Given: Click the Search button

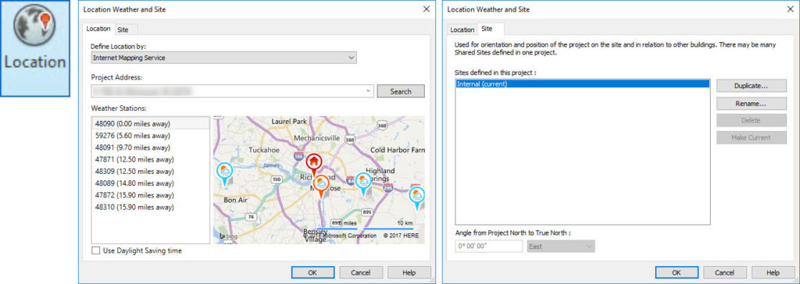Looking at the screenshot, I should [x=401, y=91].
